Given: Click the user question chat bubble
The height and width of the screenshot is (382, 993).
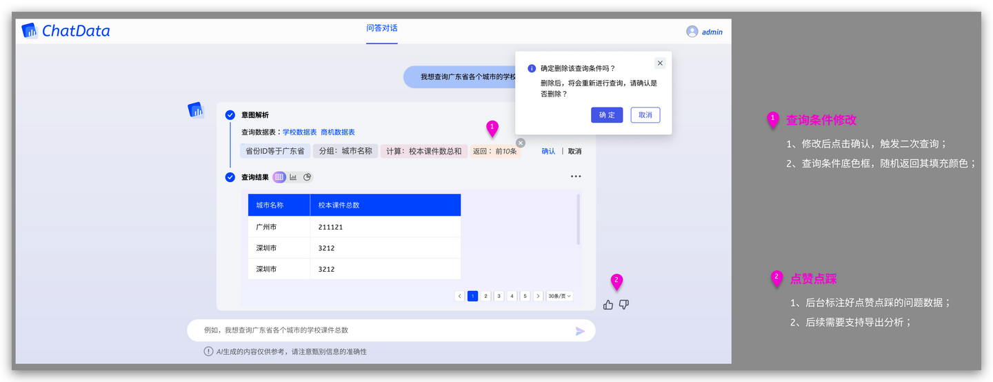Looking at the screenshot, I should coord(460,77).
